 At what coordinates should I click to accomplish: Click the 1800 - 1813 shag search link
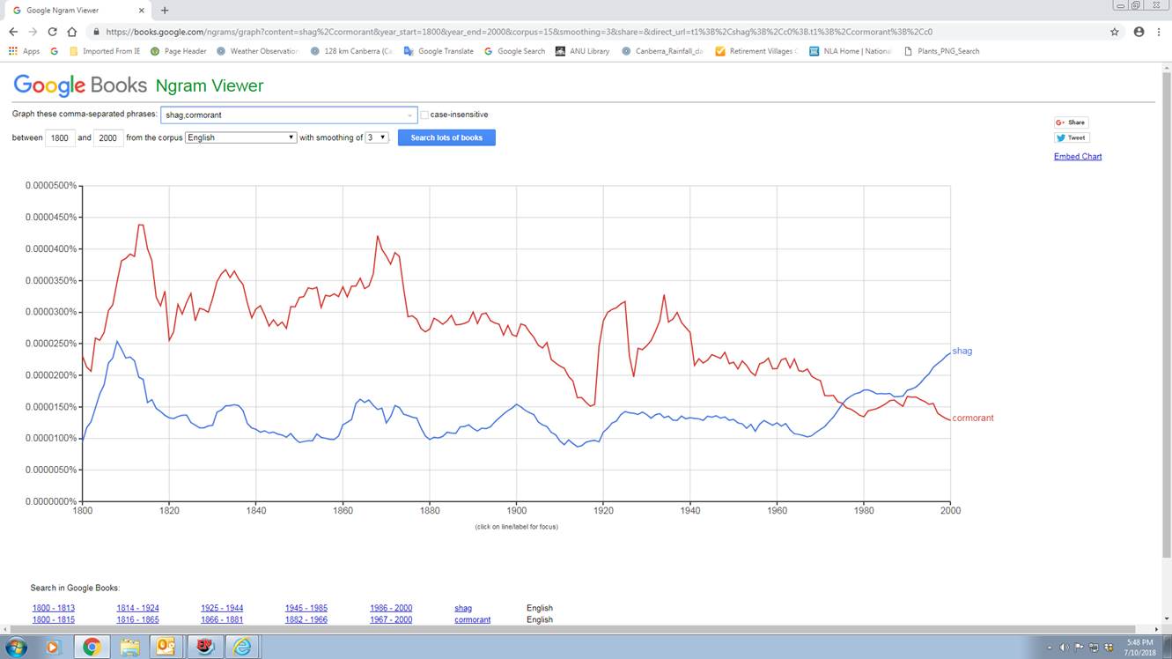point(53,608)
